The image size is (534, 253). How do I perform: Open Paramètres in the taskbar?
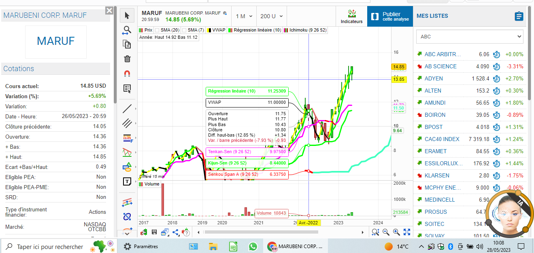coord(141,246)
